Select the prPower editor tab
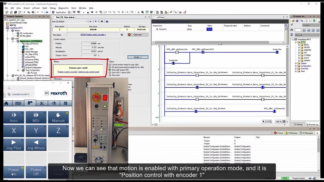Image resolution: width=324 pixels, height=182 pixels. tap(160, 17)
